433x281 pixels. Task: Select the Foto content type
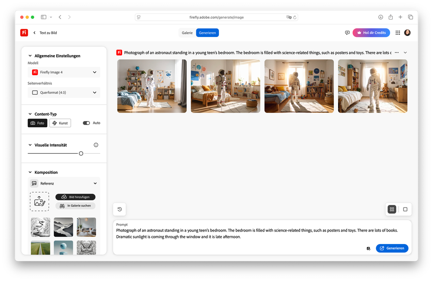(x=38, y=123)
